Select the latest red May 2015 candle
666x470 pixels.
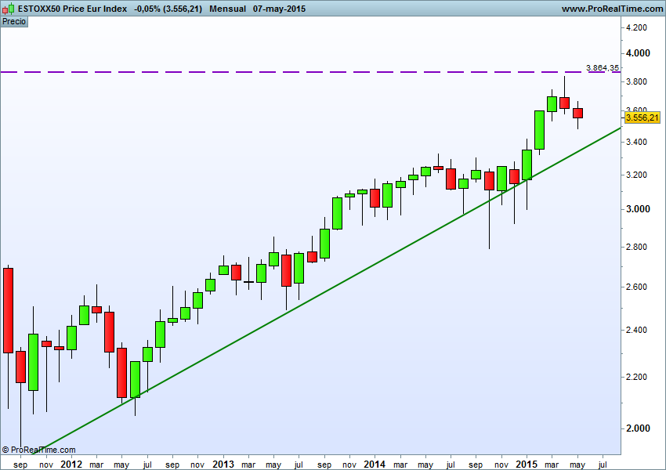point(577,114)
